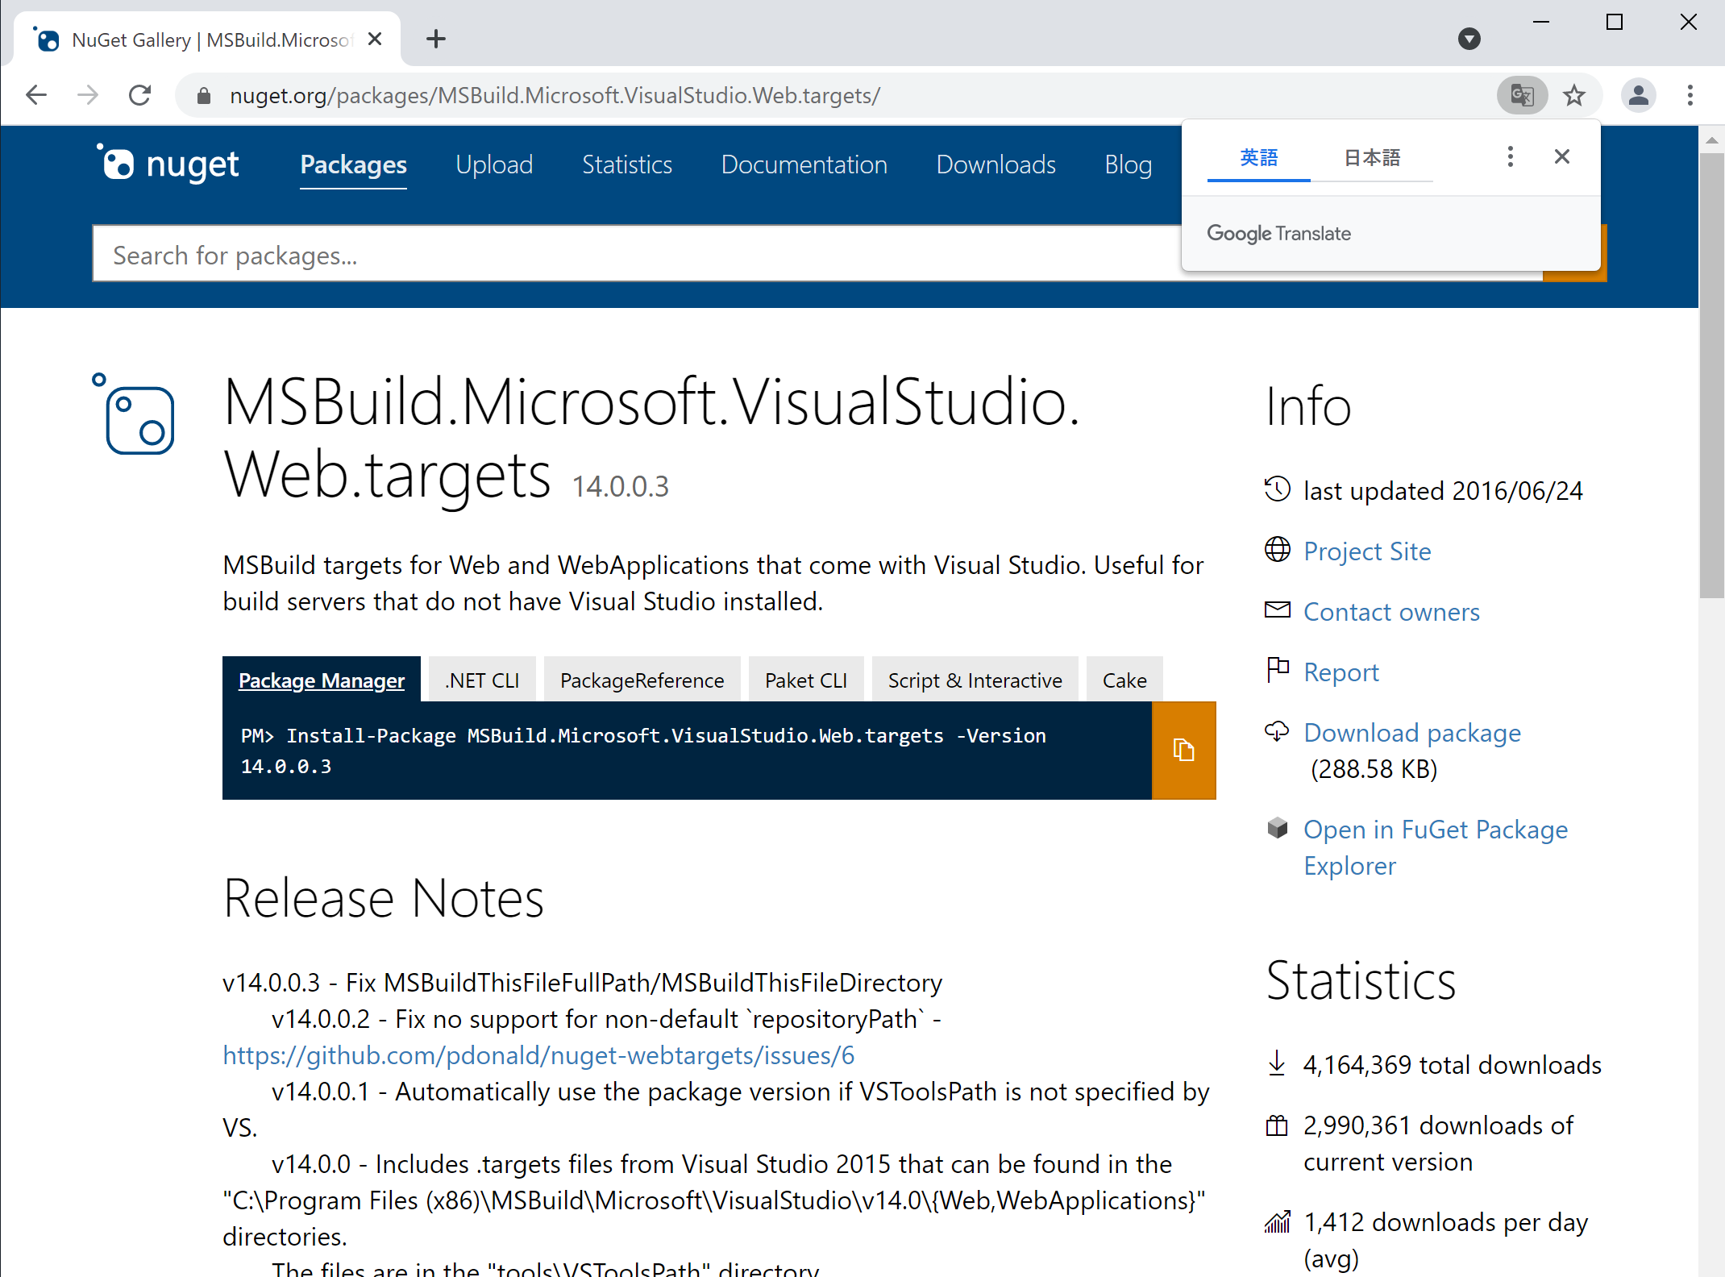This screenshot has width=1725, height=1277.
Task: Open in FuGet Package Explorer link
Action: tap(1436, 847)
